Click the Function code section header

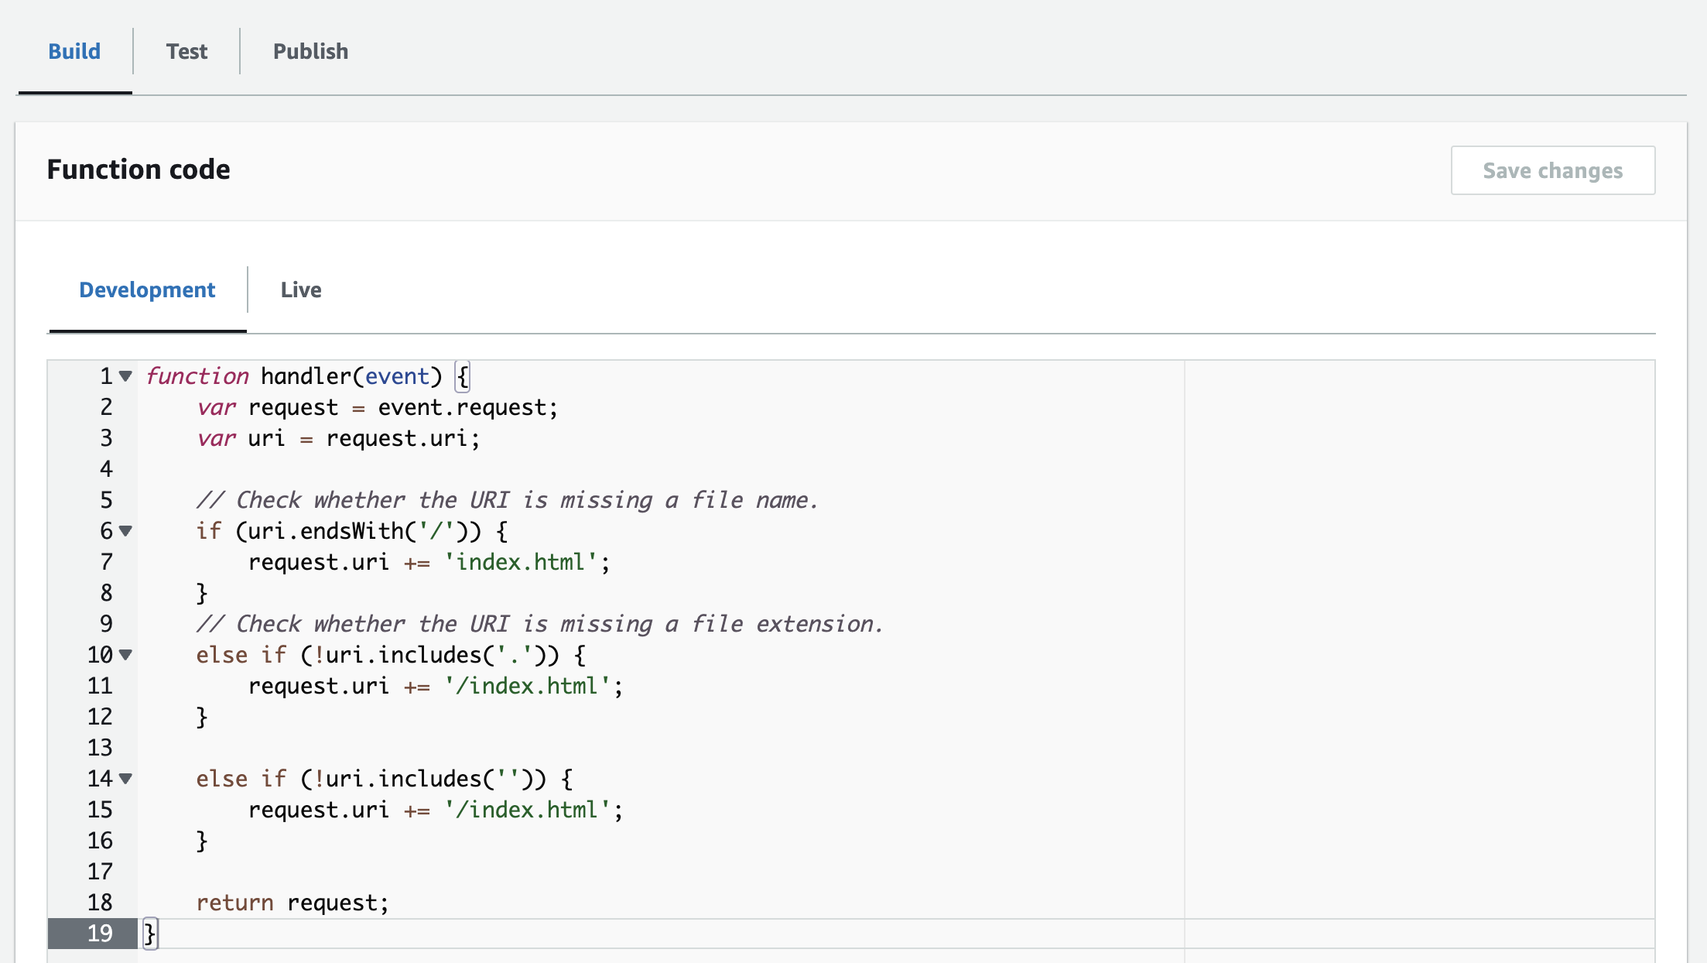coord(139,170)
